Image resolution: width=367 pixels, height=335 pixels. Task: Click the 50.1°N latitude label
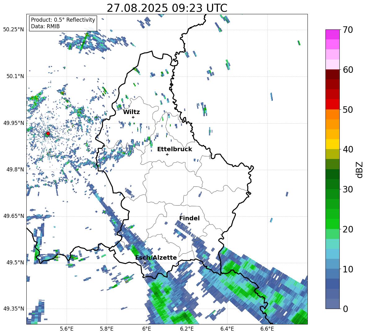(x=15, y=77)
